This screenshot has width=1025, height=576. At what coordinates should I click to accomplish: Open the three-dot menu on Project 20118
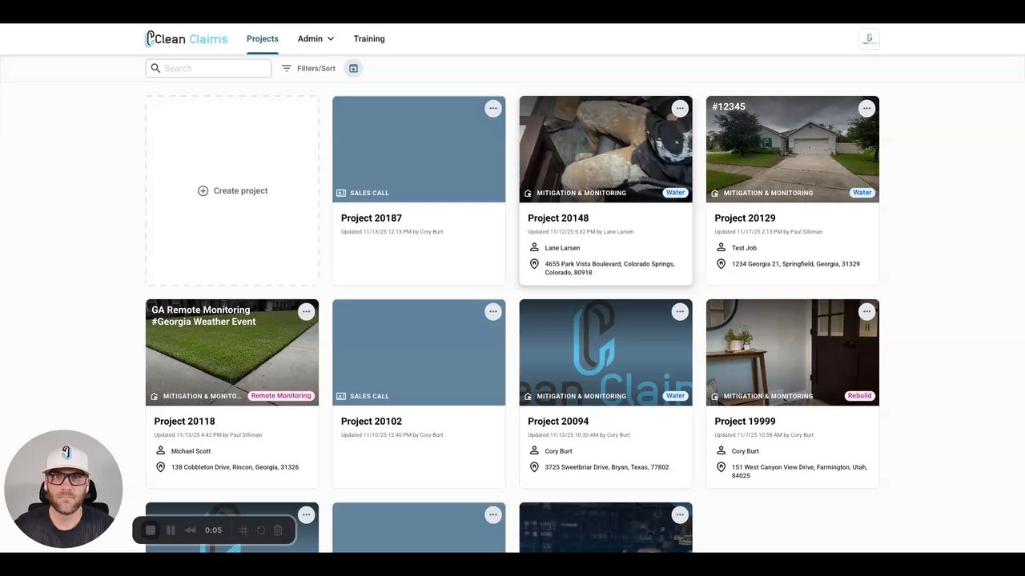306,312
